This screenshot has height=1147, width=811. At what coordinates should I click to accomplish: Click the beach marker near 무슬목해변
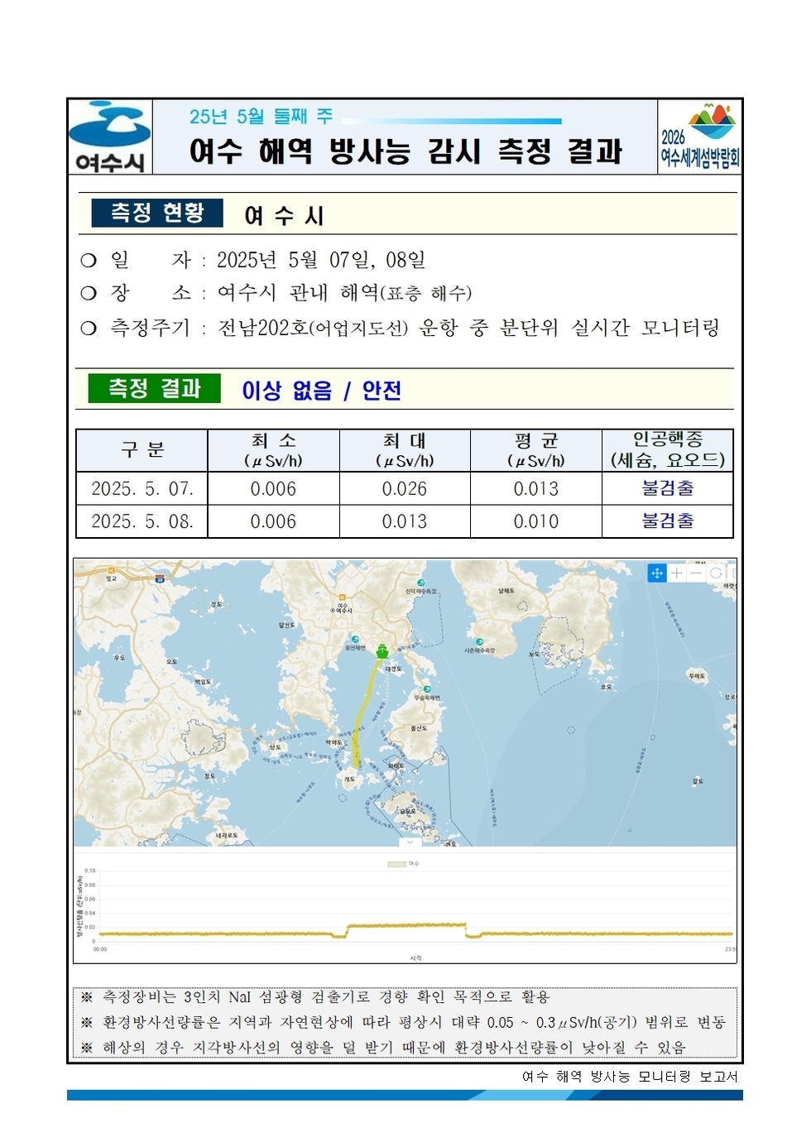428,689
